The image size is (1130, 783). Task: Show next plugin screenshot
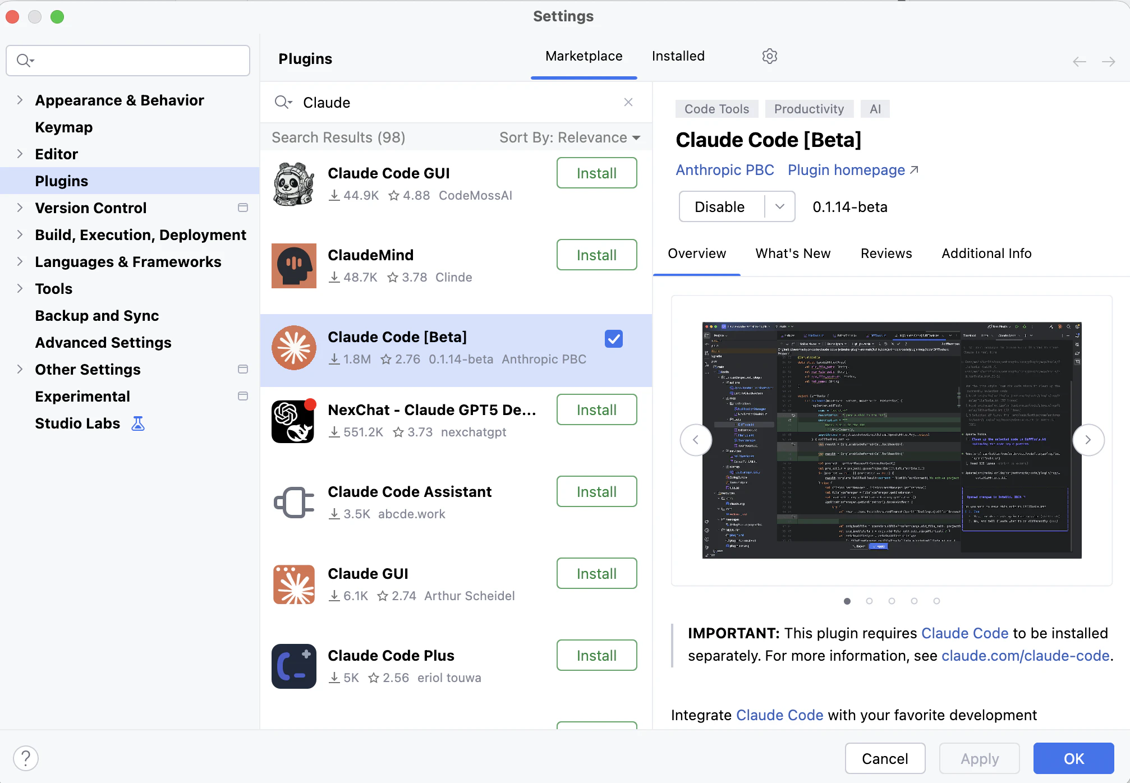(x=1088, y=440)
